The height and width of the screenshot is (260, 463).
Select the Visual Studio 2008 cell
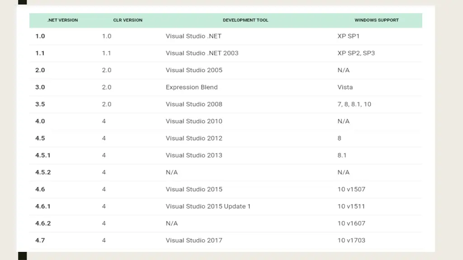coord(194,104)
